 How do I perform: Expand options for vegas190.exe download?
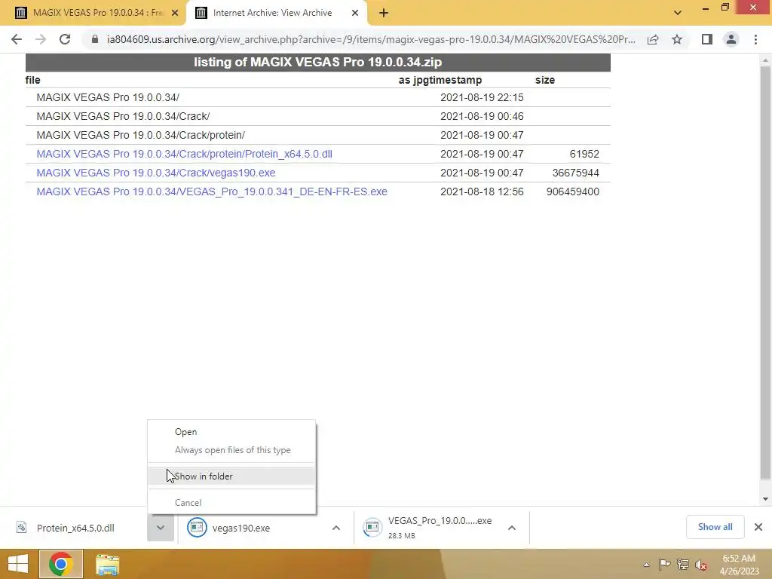(x=336, y=528)
